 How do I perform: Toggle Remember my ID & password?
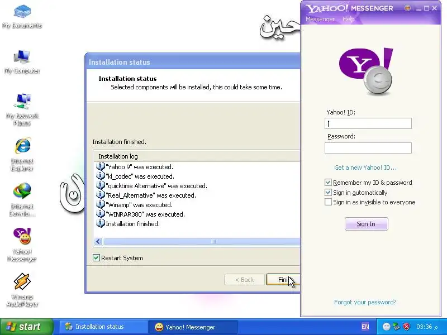(328, 183)
